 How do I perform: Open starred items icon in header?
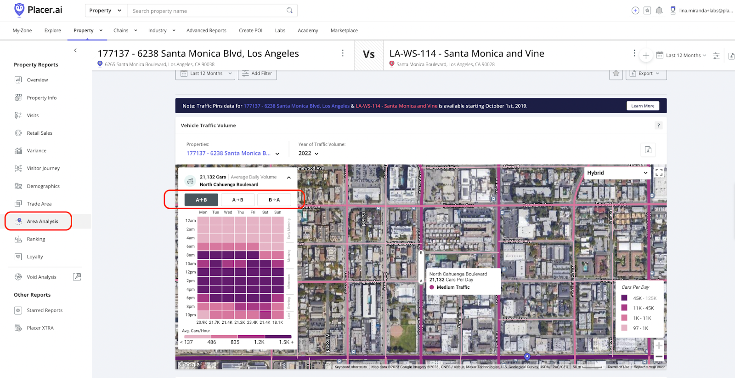click(647, 11)
